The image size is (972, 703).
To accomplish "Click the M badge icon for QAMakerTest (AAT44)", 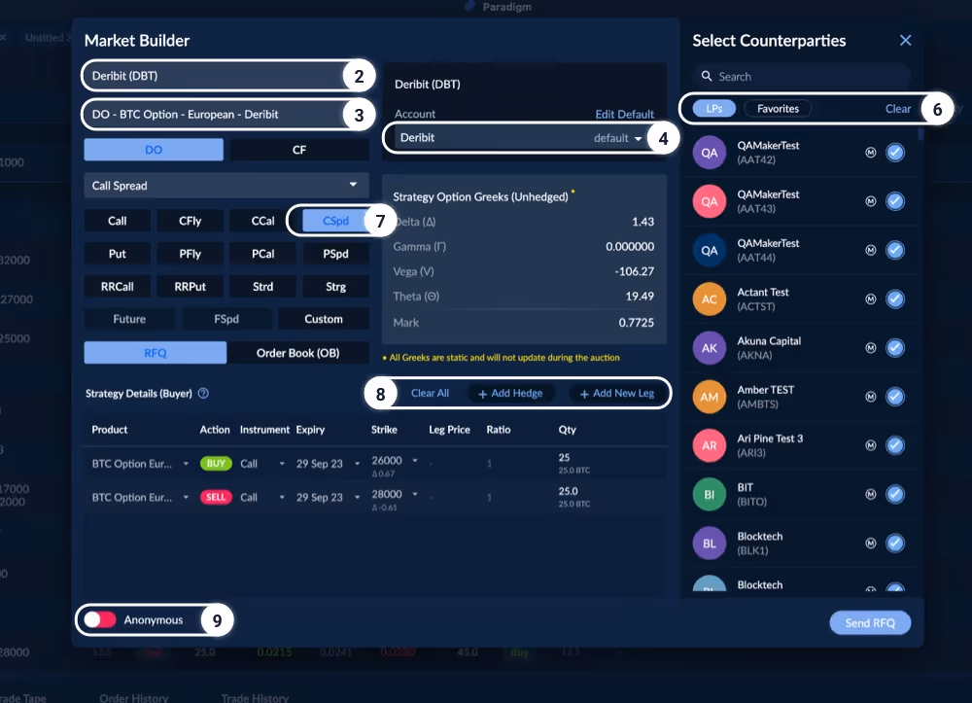I will coord(871,251).
